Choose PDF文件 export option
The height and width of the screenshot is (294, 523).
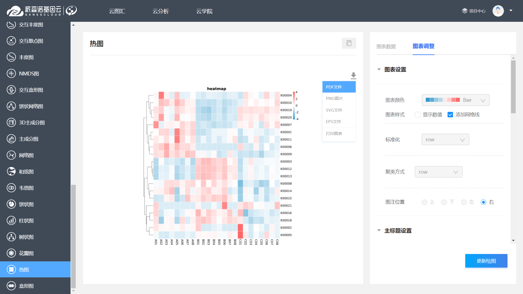click(339, 87)
